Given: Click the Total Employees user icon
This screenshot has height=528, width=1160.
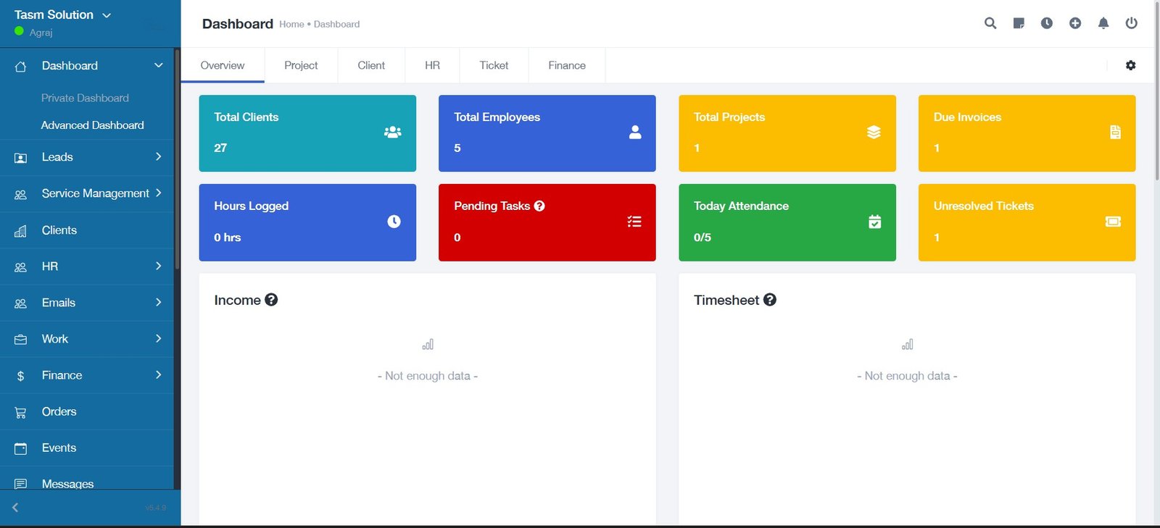Looking at the screenshot, I should pos(635,132).
